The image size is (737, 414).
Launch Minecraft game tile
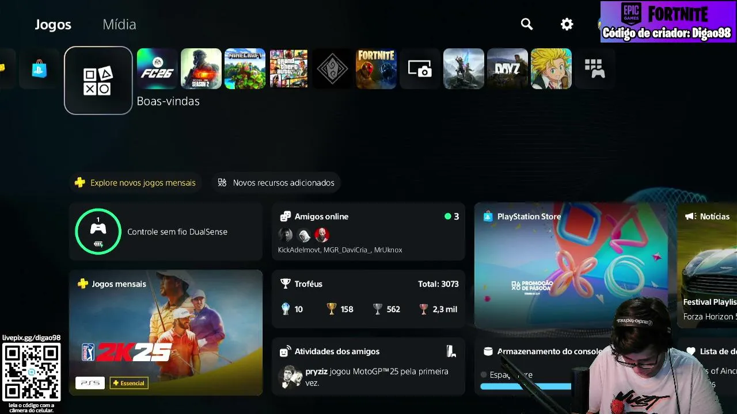[x=245, y=69]
